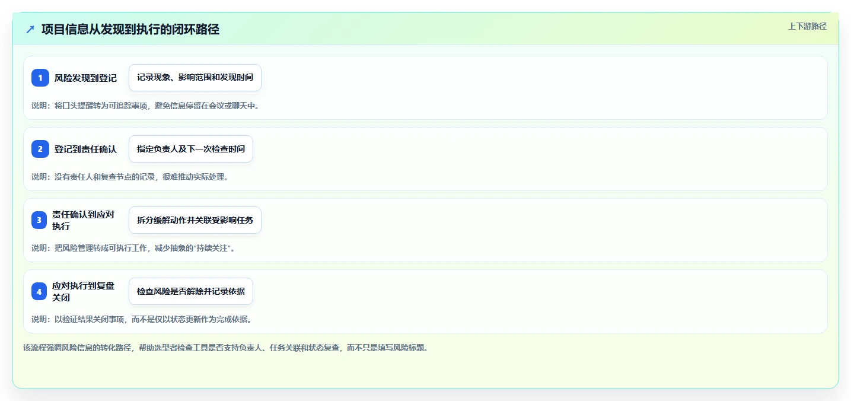This screenshot has width=851, height=401.
Task: Click the arrow icon beside the title
Action: point(30,29)
